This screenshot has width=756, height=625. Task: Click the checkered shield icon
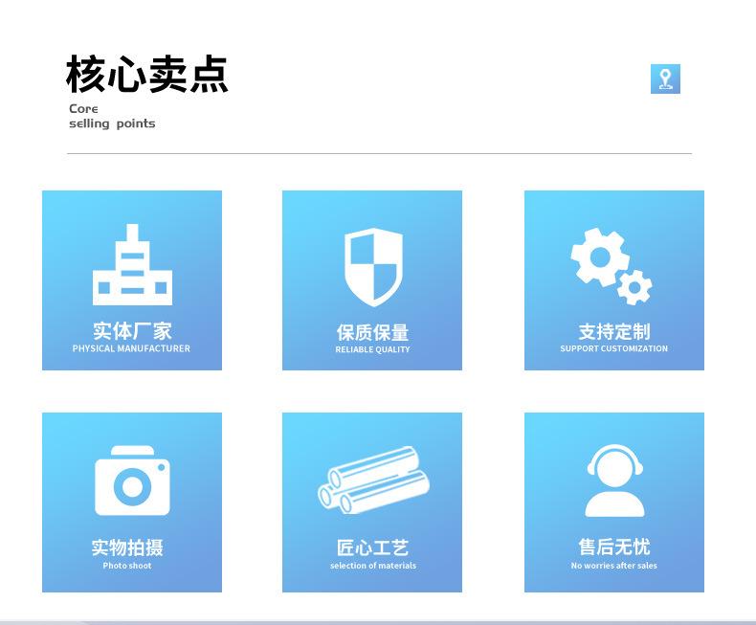373,267
